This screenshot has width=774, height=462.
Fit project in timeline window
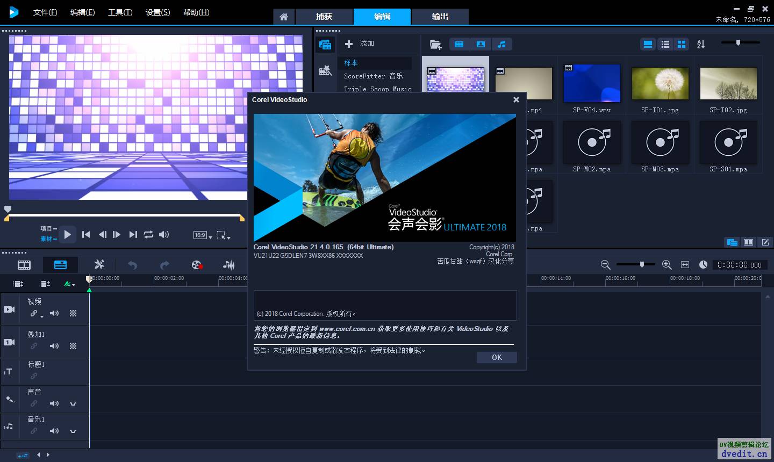pyautogui.click(x=685, y=265)
